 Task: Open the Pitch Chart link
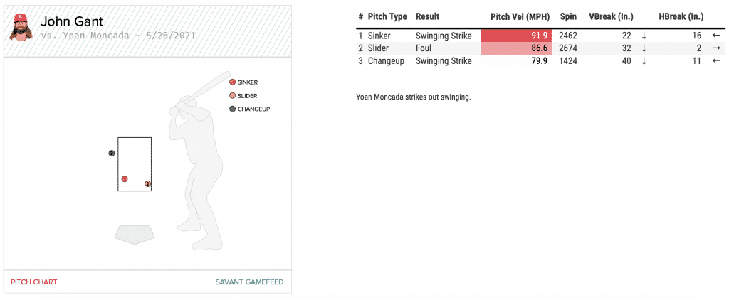(x=33, y=282)
